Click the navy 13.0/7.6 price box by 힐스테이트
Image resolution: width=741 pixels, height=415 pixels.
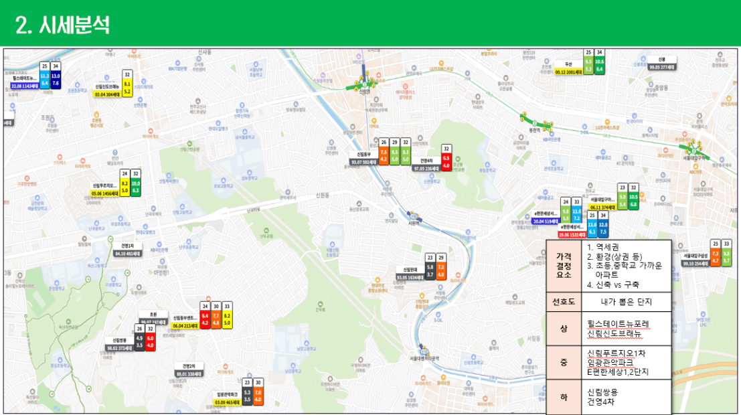pyautogui.click(x=56, y=80)
